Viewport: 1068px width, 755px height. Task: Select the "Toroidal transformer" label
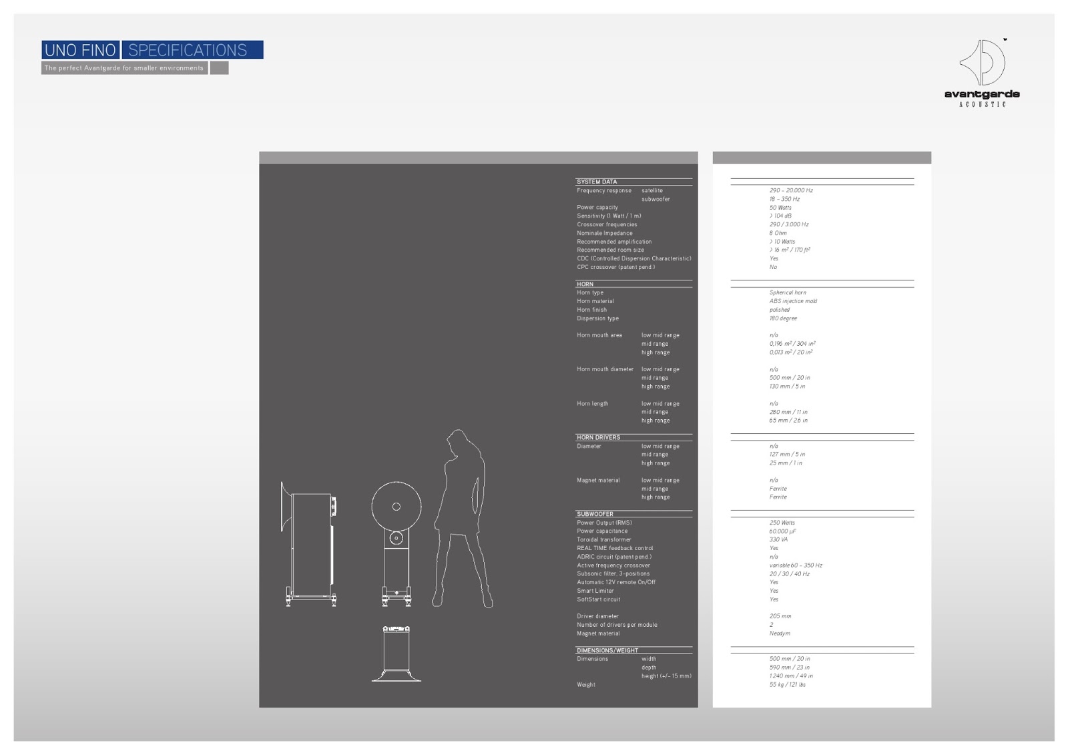click(604, 540)
